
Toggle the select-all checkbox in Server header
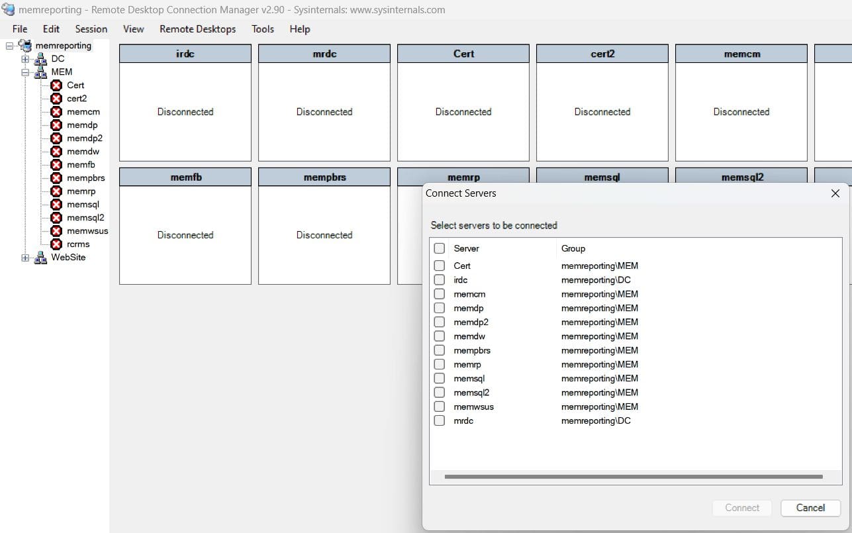tap(440, 248)
